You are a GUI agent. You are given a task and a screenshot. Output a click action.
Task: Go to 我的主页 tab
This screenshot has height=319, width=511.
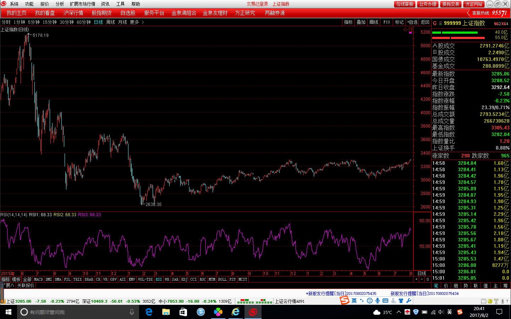pos(17,13)
